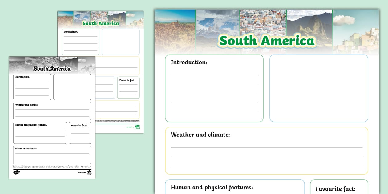The height and width of the screenshot is (194, 388).
Task: Click the first writing line under Introduction
Action: 214,75
